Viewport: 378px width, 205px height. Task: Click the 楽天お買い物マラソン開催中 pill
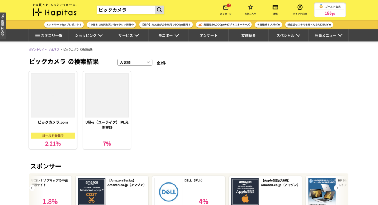111,25
